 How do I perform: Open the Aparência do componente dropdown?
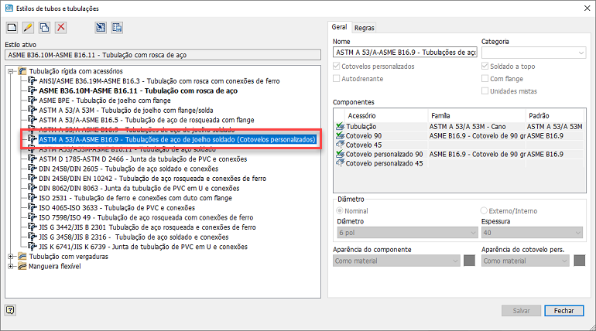tap(396, 261)
